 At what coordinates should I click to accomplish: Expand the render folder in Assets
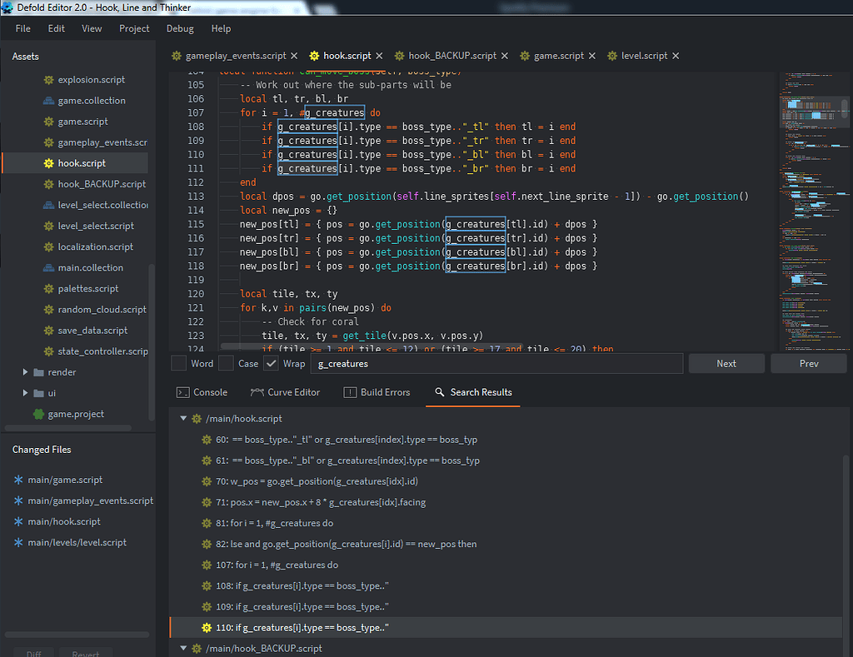coord(26,371)
